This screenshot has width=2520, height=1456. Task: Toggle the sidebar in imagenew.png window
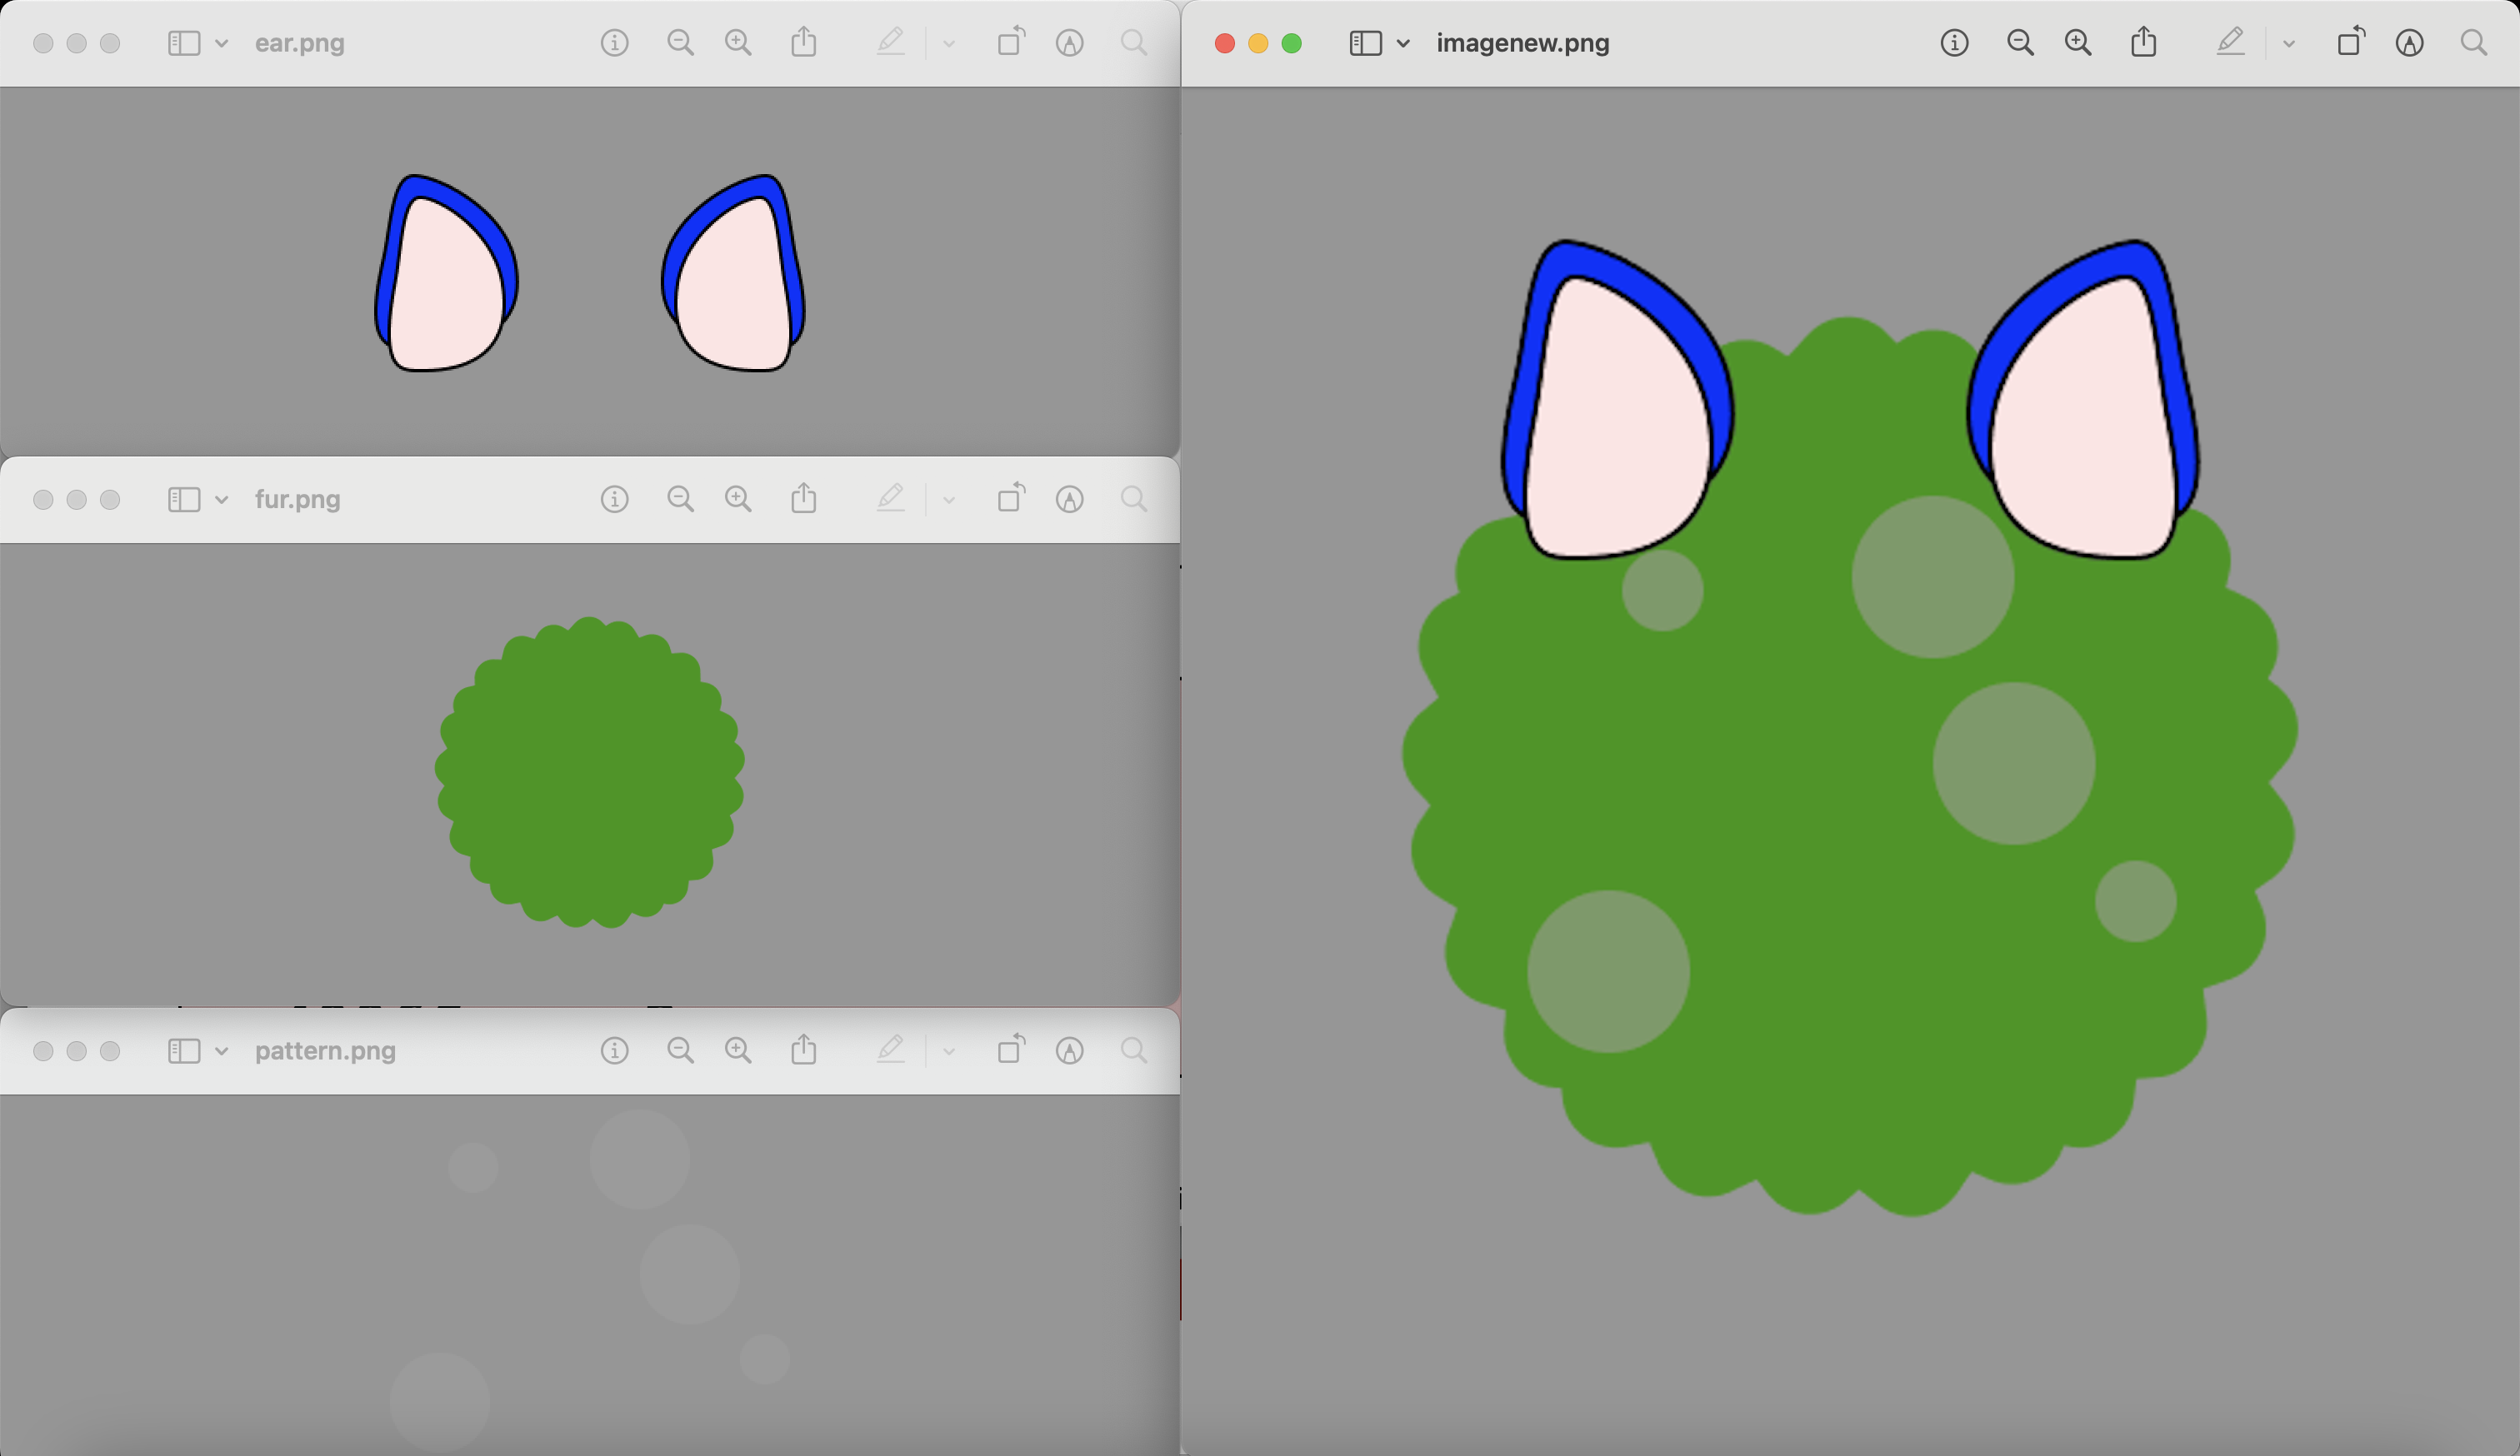click(x=1366, y=43)
